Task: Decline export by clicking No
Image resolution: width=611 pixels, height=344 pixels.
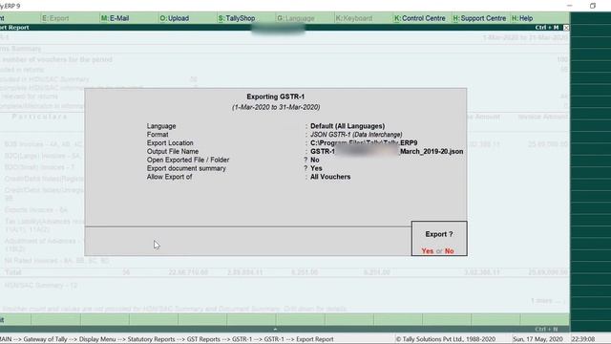Action: [449, 251]
